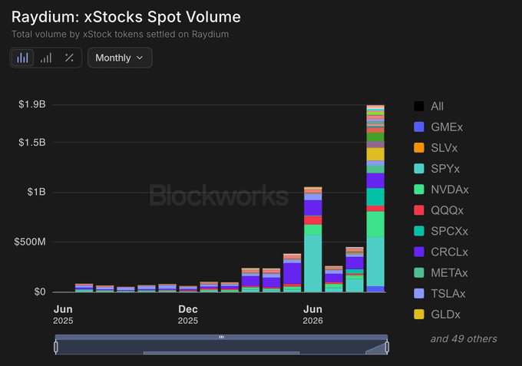Toggle the SPYx series in the legend
The height and width of the screenshot is (366, 522).
coord(437,168)
